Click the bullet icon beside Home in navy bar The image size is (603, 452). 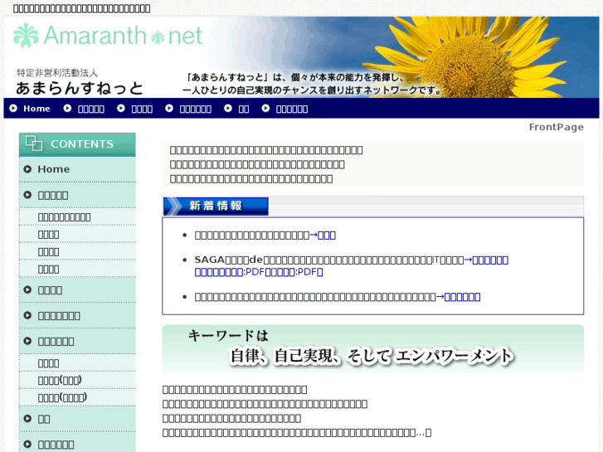coord(13,108)
